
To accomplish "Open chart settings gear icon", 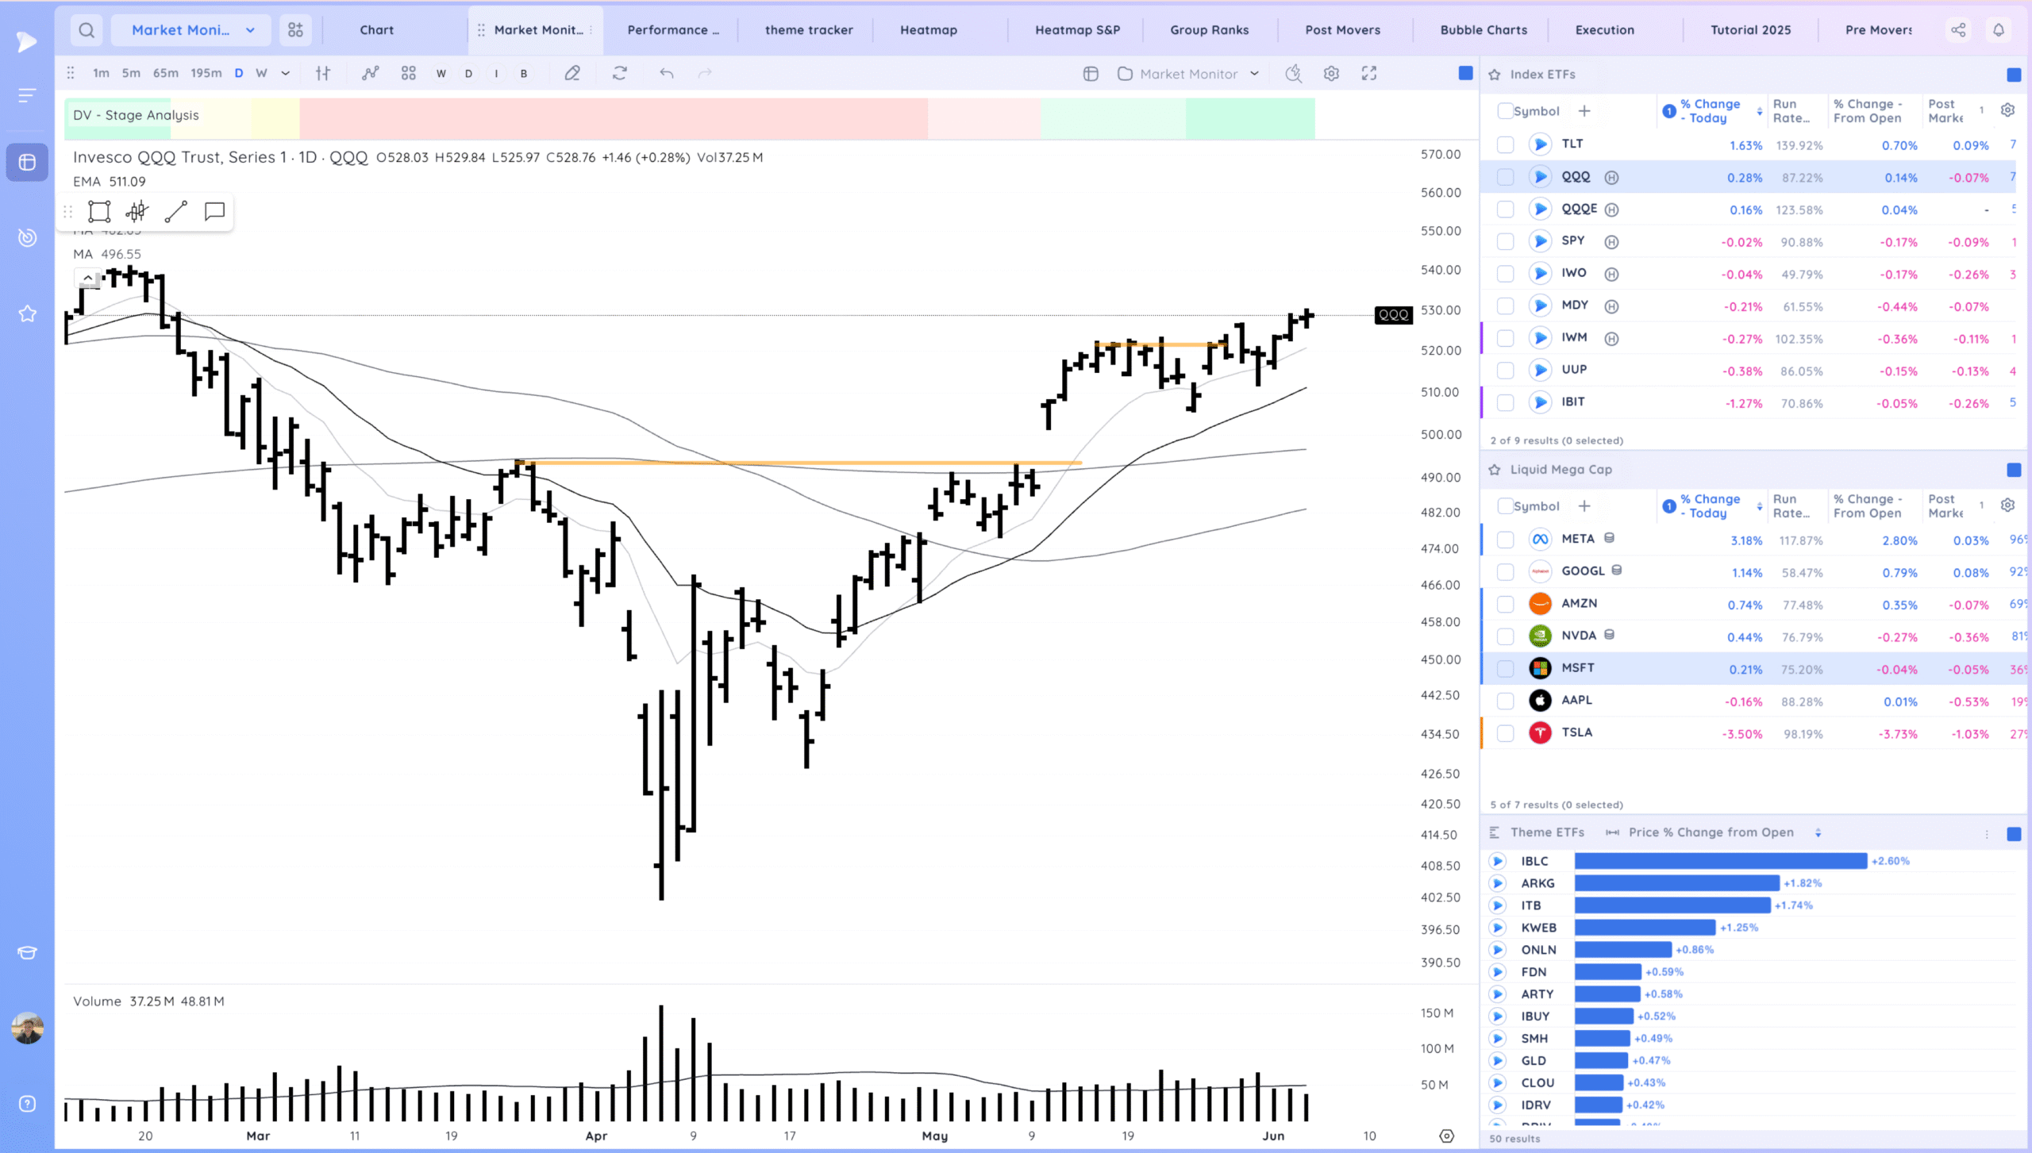I will click(x=1331, y=74).
